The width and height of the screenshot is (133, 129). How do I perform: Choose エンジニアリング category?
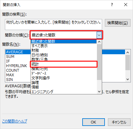point(64,92)
